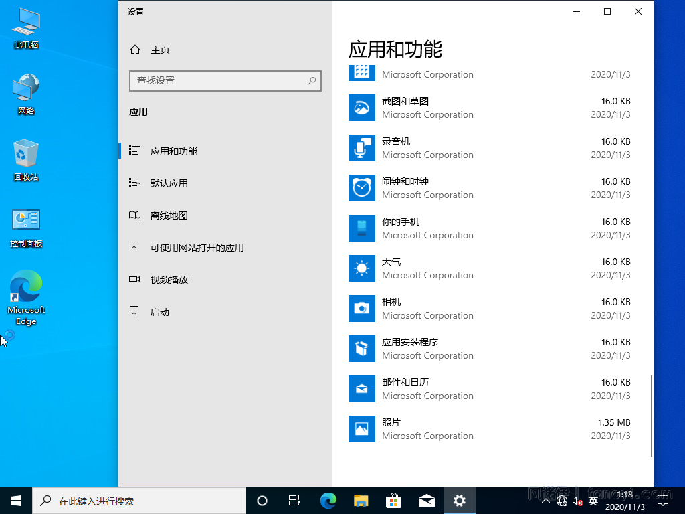This screenshot has height=514, width=685.
Task: Click the home icon beside 主页
Action: pyautogui.click(x=135, y=50)
